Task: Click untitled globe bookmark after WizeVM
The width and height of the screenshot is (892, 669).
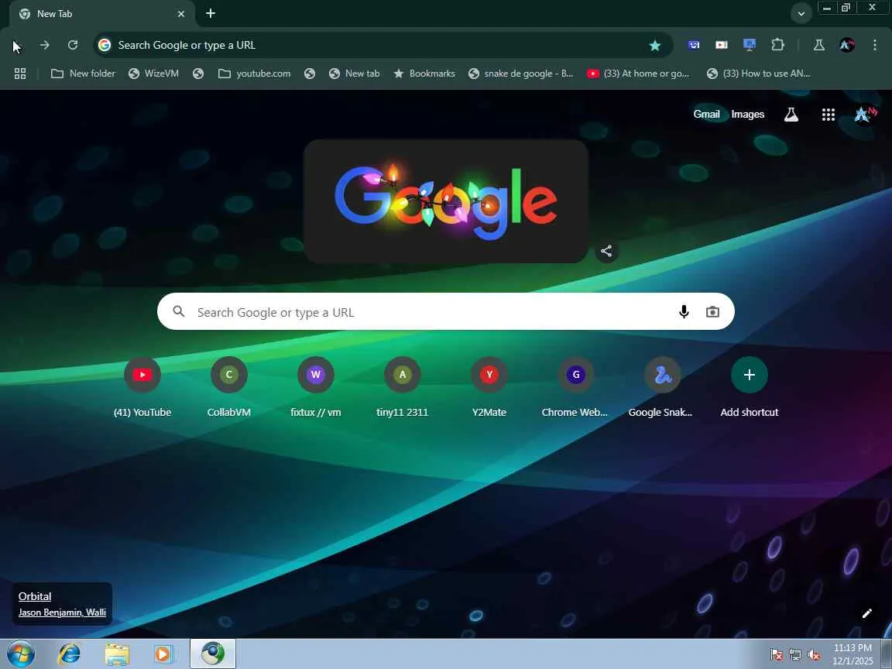Action: [198, 74]
